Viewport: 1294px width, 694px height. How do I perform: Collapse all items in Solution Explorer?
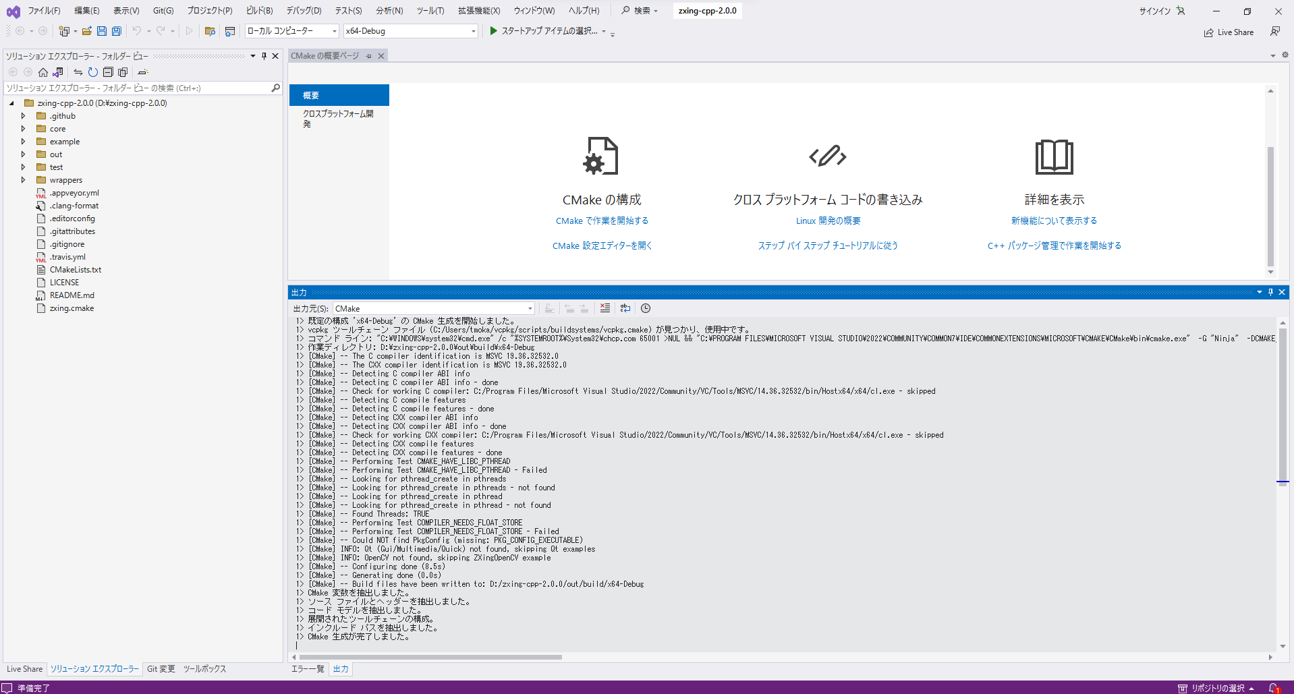(x=108, y=72)
